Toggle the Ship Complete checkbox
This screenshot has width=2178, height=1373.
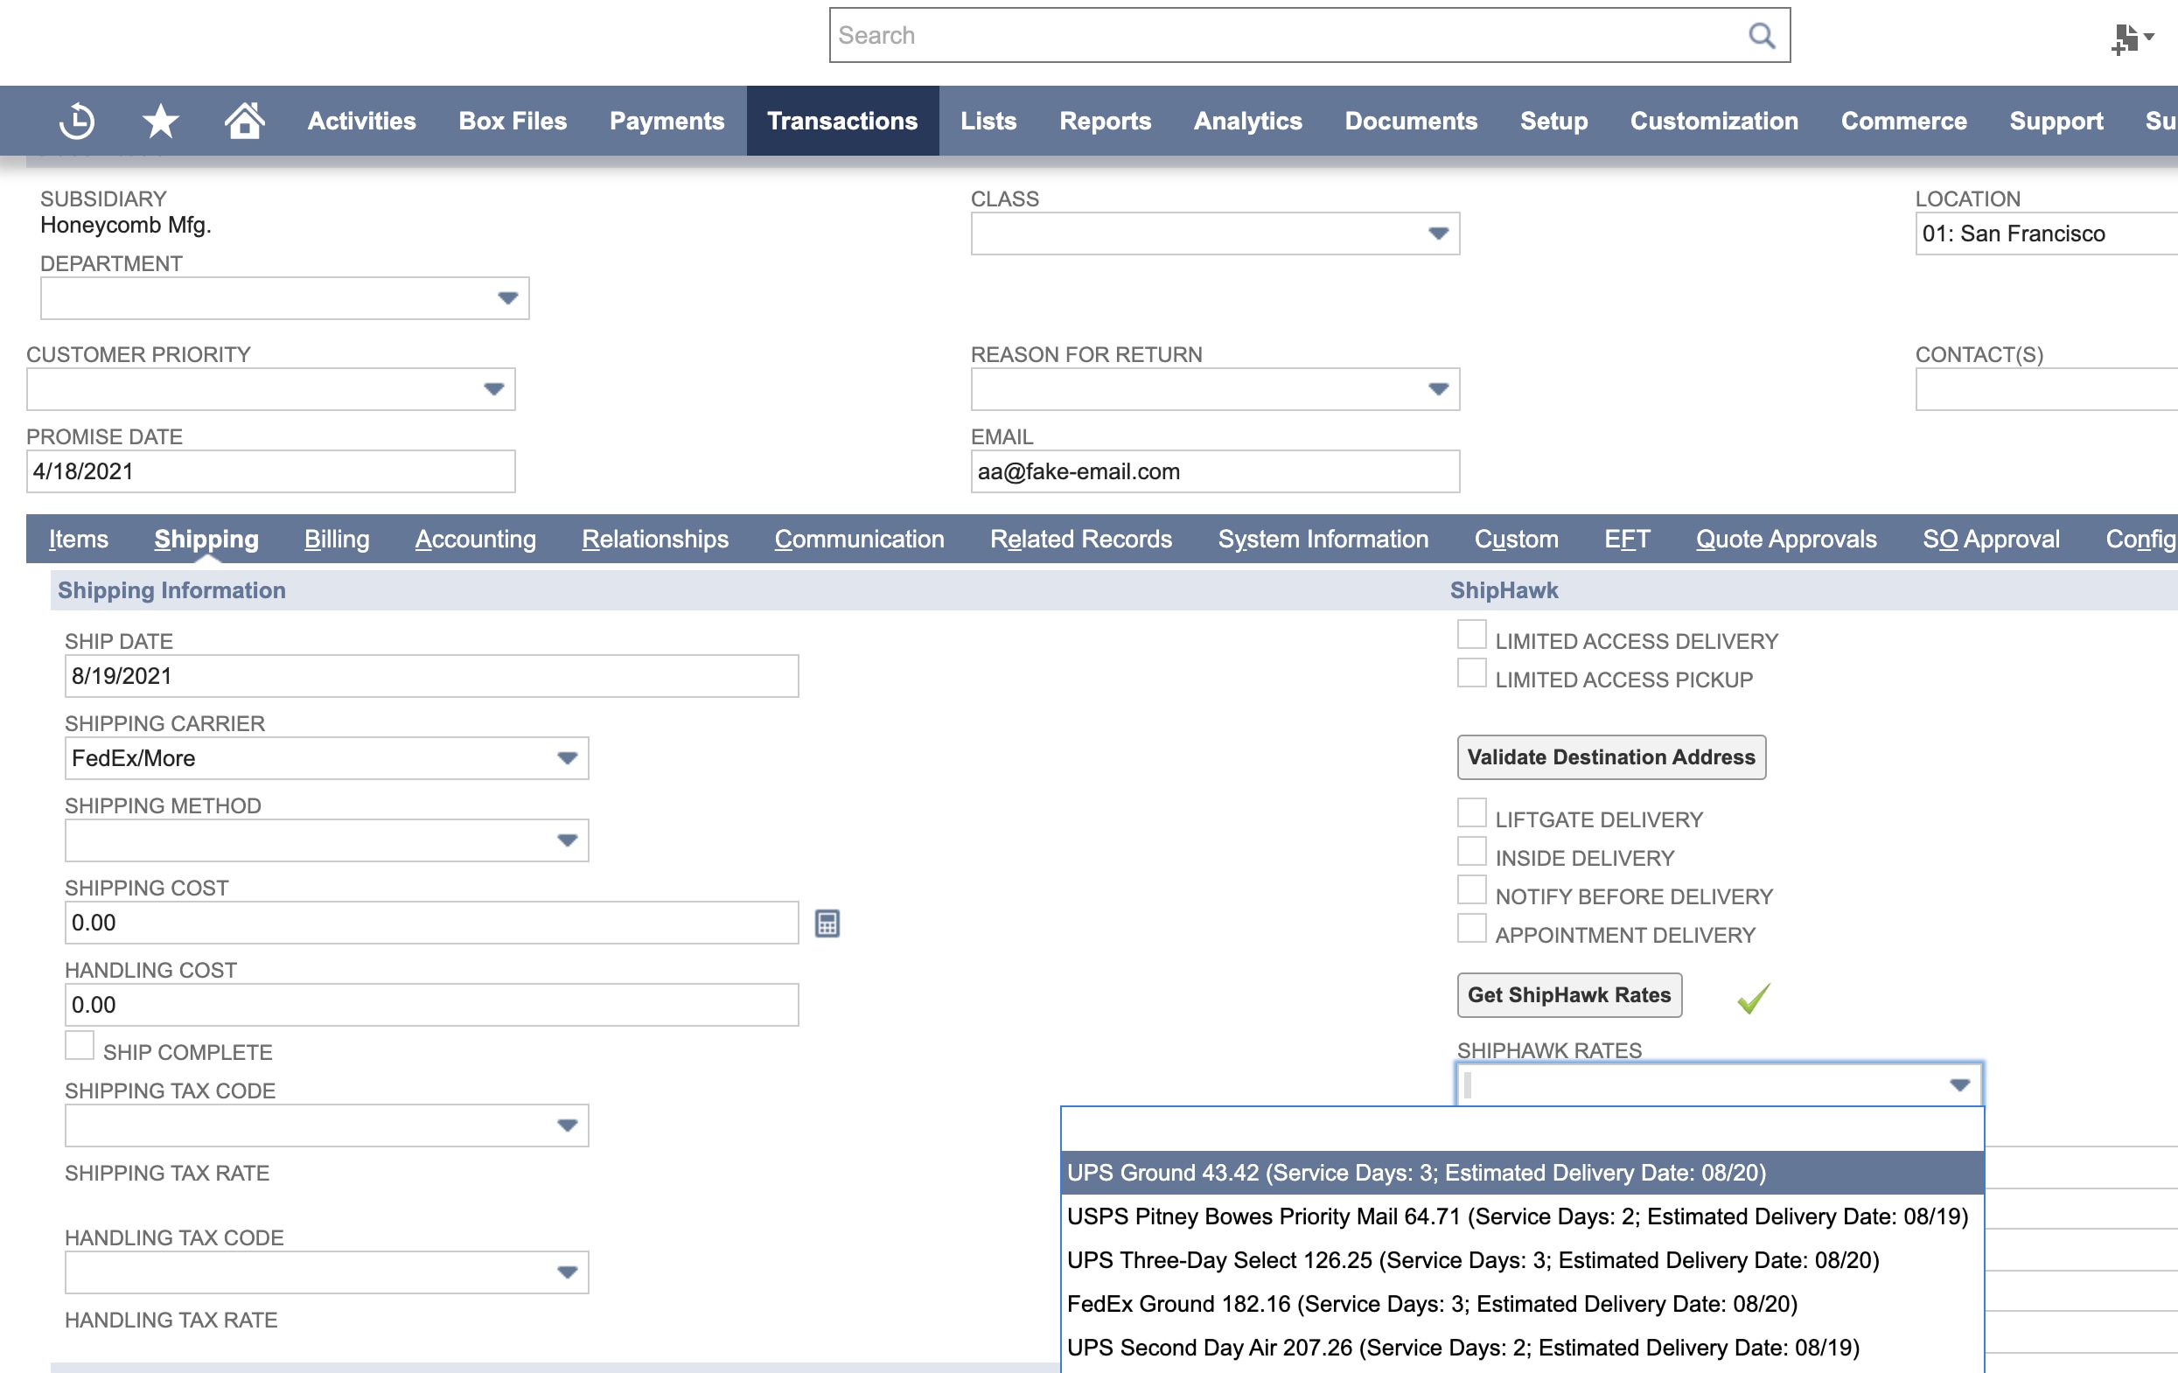[x=80, y=1046]
